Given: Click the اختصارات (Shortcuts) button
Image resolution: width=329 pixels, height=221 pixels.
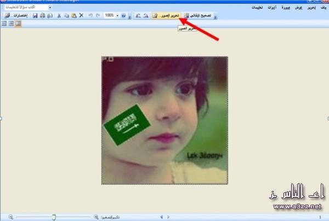Looking at the screenshot, I should pyautogui.click(x=16, y=16).
